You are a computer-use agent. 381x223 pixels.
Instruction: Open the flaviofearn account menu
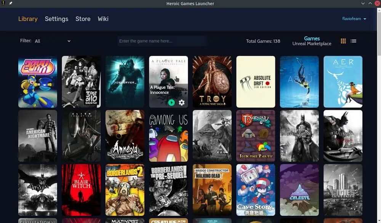tap(351, 18)
